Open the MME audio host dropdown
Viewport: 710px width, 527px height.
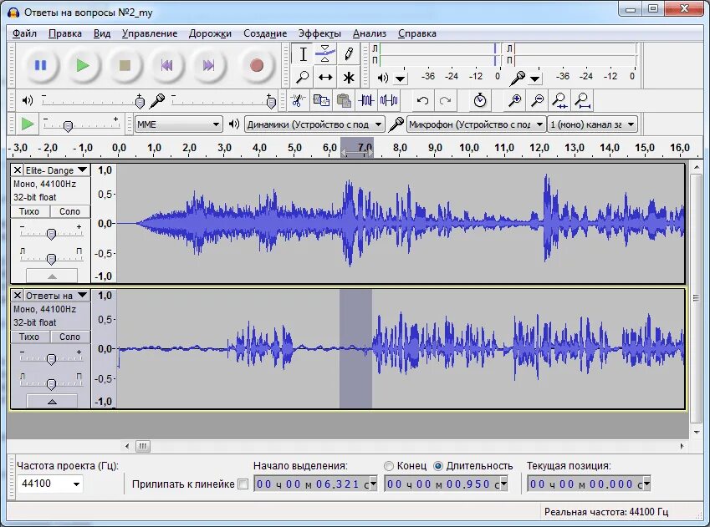click(x=179, y=124)
